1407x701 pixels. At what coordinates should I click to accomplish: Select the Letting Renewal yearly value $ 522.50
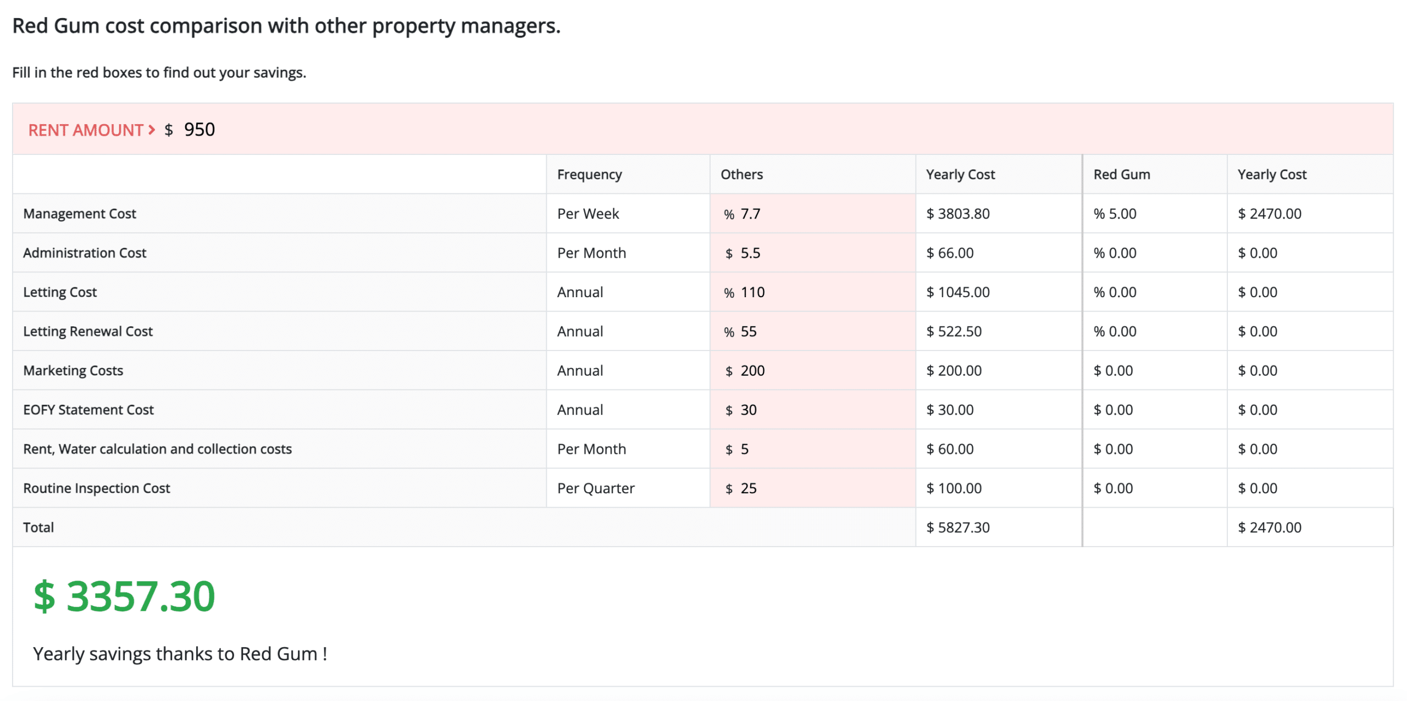pyautogui.click(x=954, y=331)
